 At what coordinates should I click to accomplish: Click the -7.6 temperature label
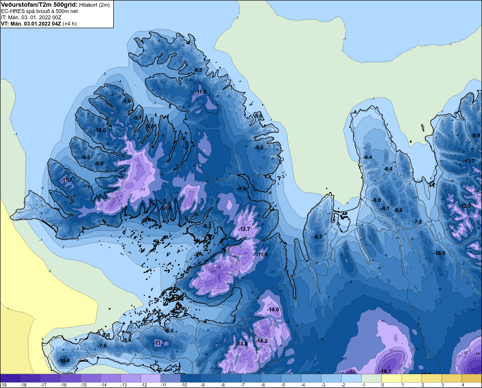[102, 346]
